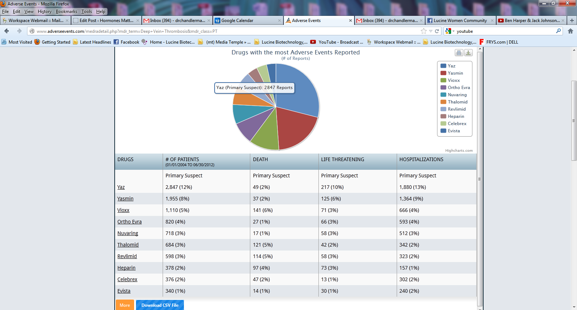
Task: Close the Adverse Events tab
Action: tap(351, 21)
